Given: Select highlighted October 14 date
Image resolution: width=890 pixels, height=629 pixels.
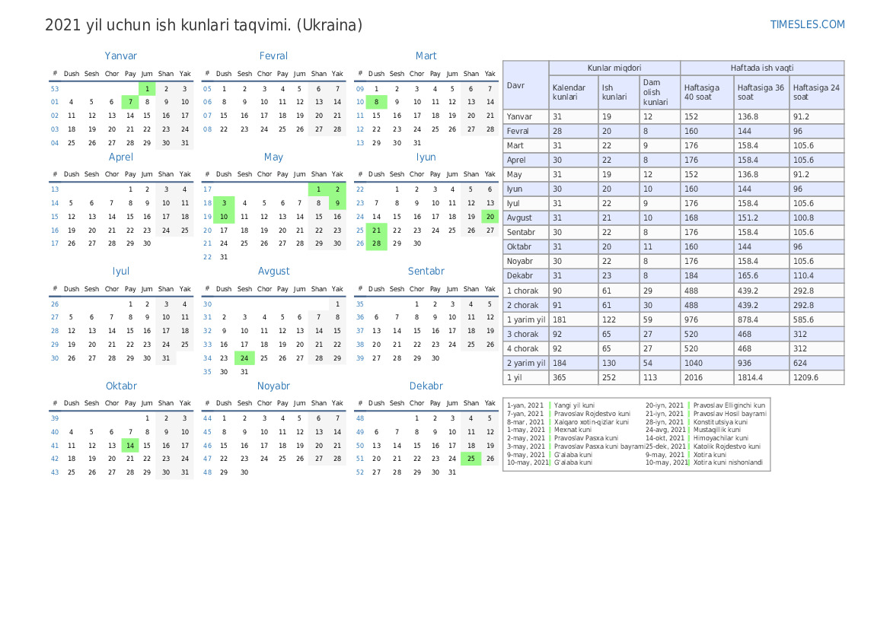Looking at the screenshot, I should coord(130,446).
